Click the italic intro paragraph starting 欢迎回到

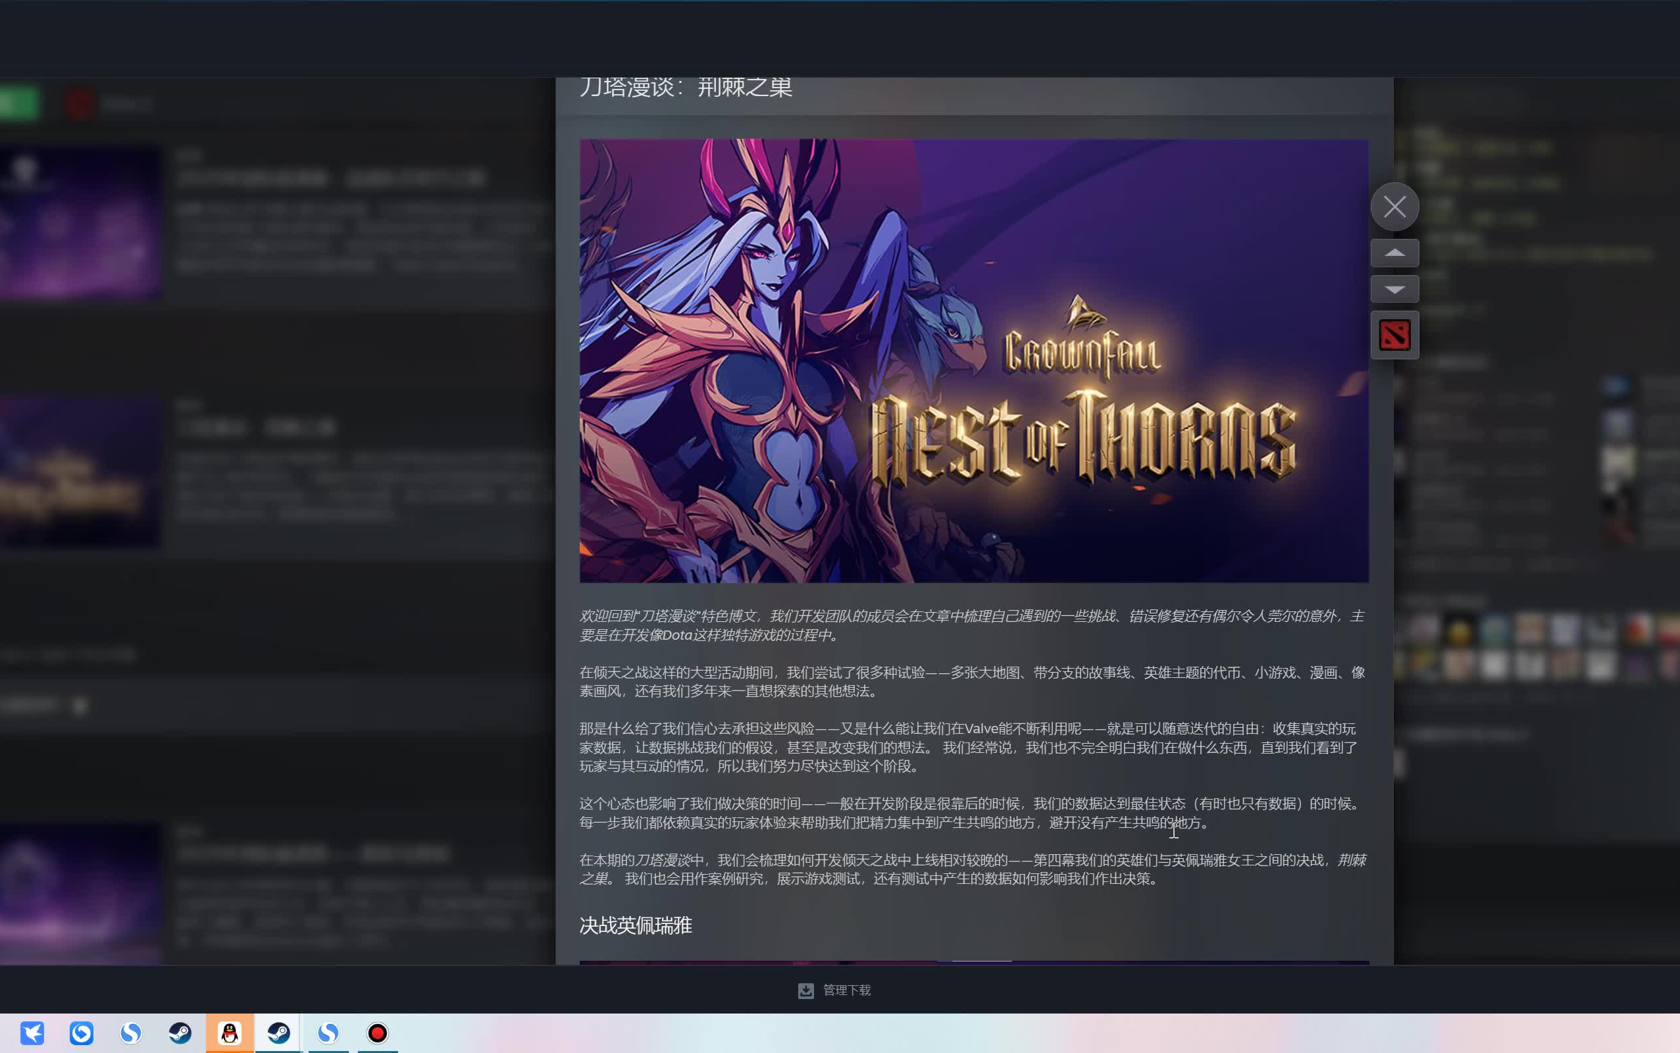point(971,625)
